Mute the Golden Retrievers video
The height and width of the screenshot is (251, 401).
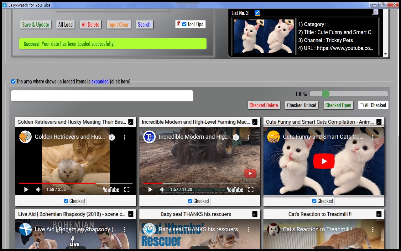pyautogui.click(x=38, y=190)
